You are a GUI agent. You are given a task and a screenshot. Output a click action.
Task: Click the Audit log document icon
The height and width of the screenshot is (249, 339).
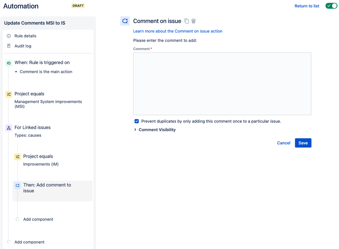point(9,46)
